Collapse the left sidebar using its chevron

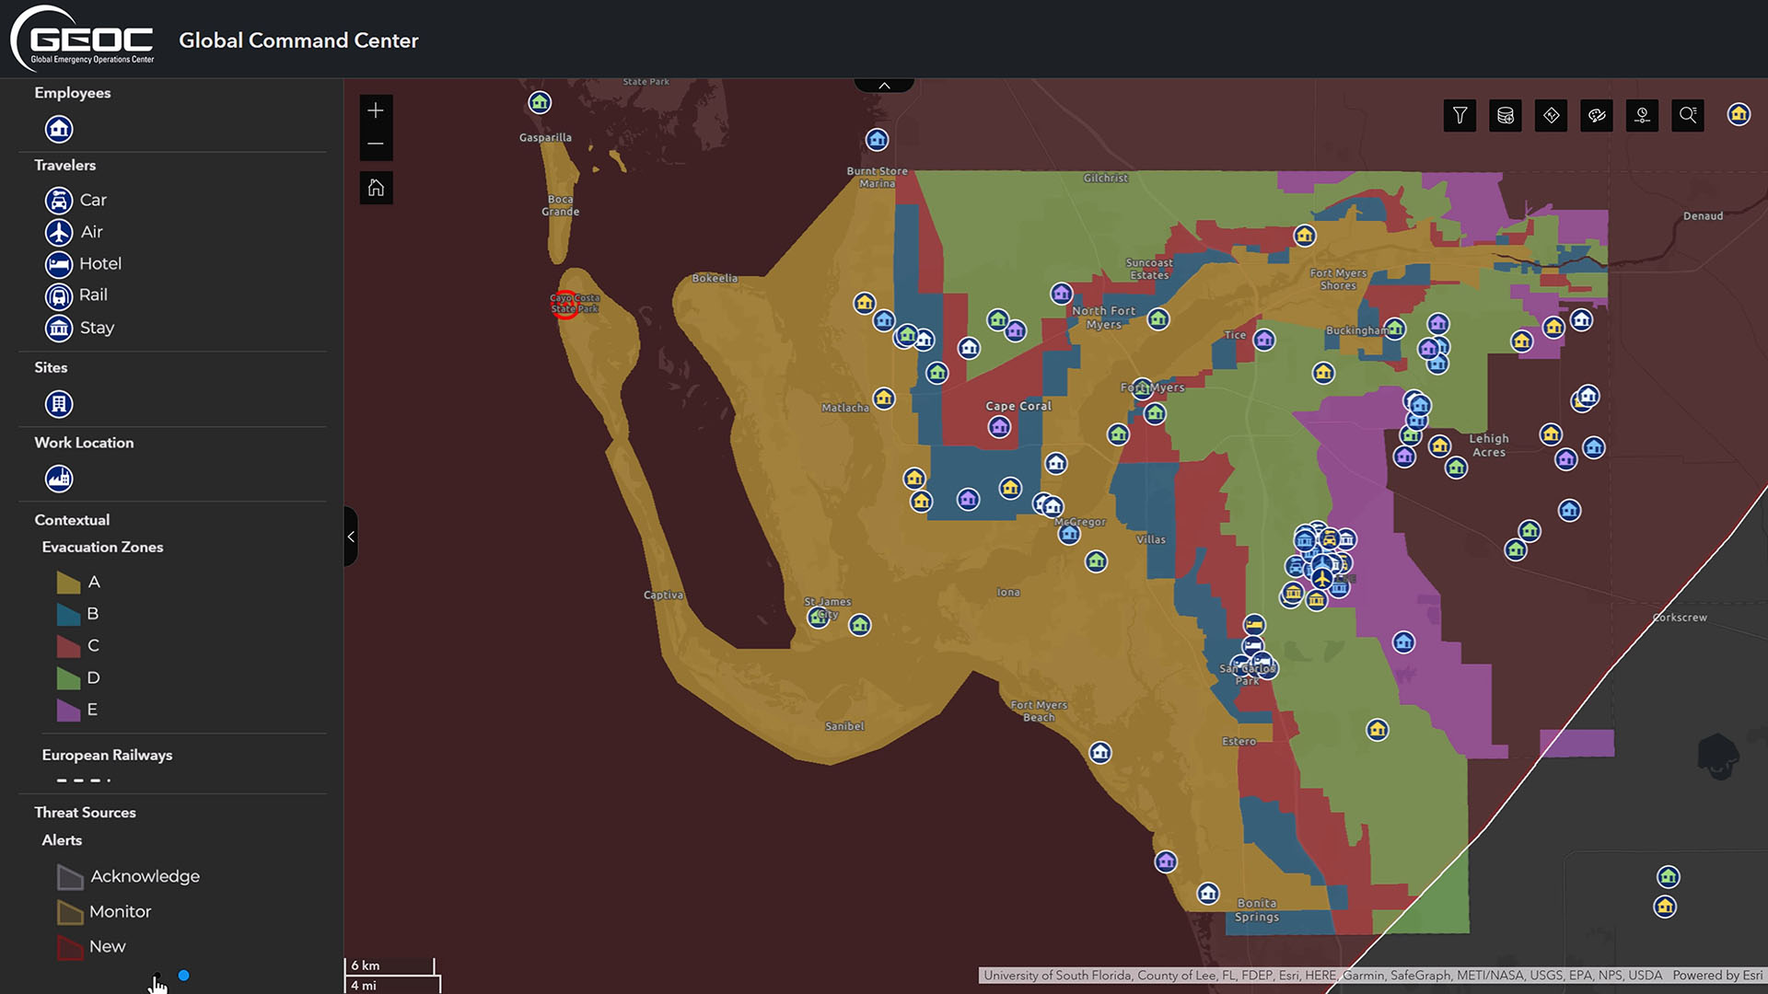(x=351, y=537)
